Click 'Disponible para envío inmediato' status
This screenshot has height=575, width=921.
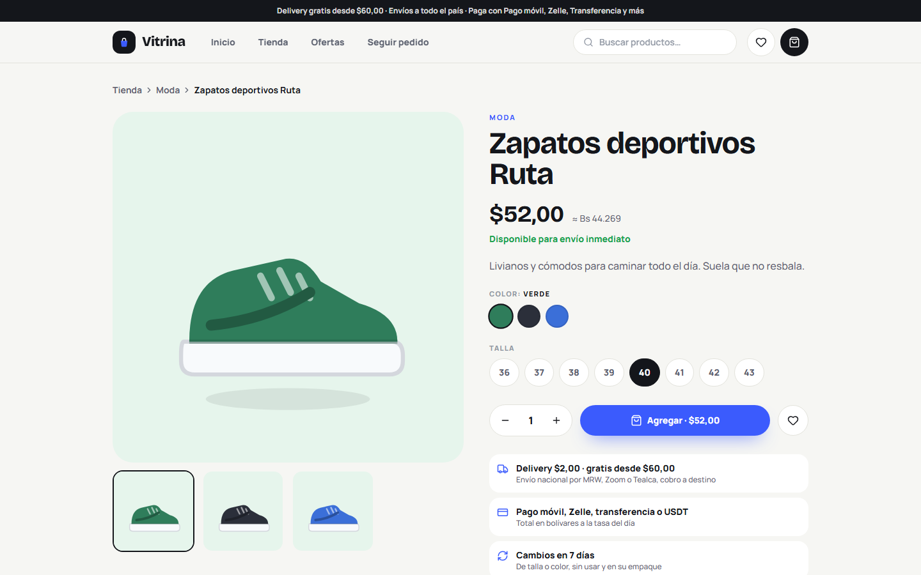[560, 239]
